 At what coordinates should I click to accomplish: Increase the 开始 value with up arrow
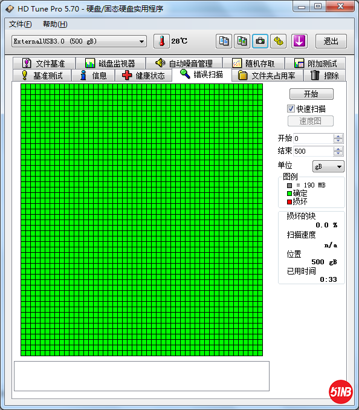tap(338, 136)
